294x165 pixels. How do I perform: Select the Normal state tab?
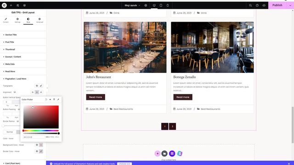click(10, 132)
